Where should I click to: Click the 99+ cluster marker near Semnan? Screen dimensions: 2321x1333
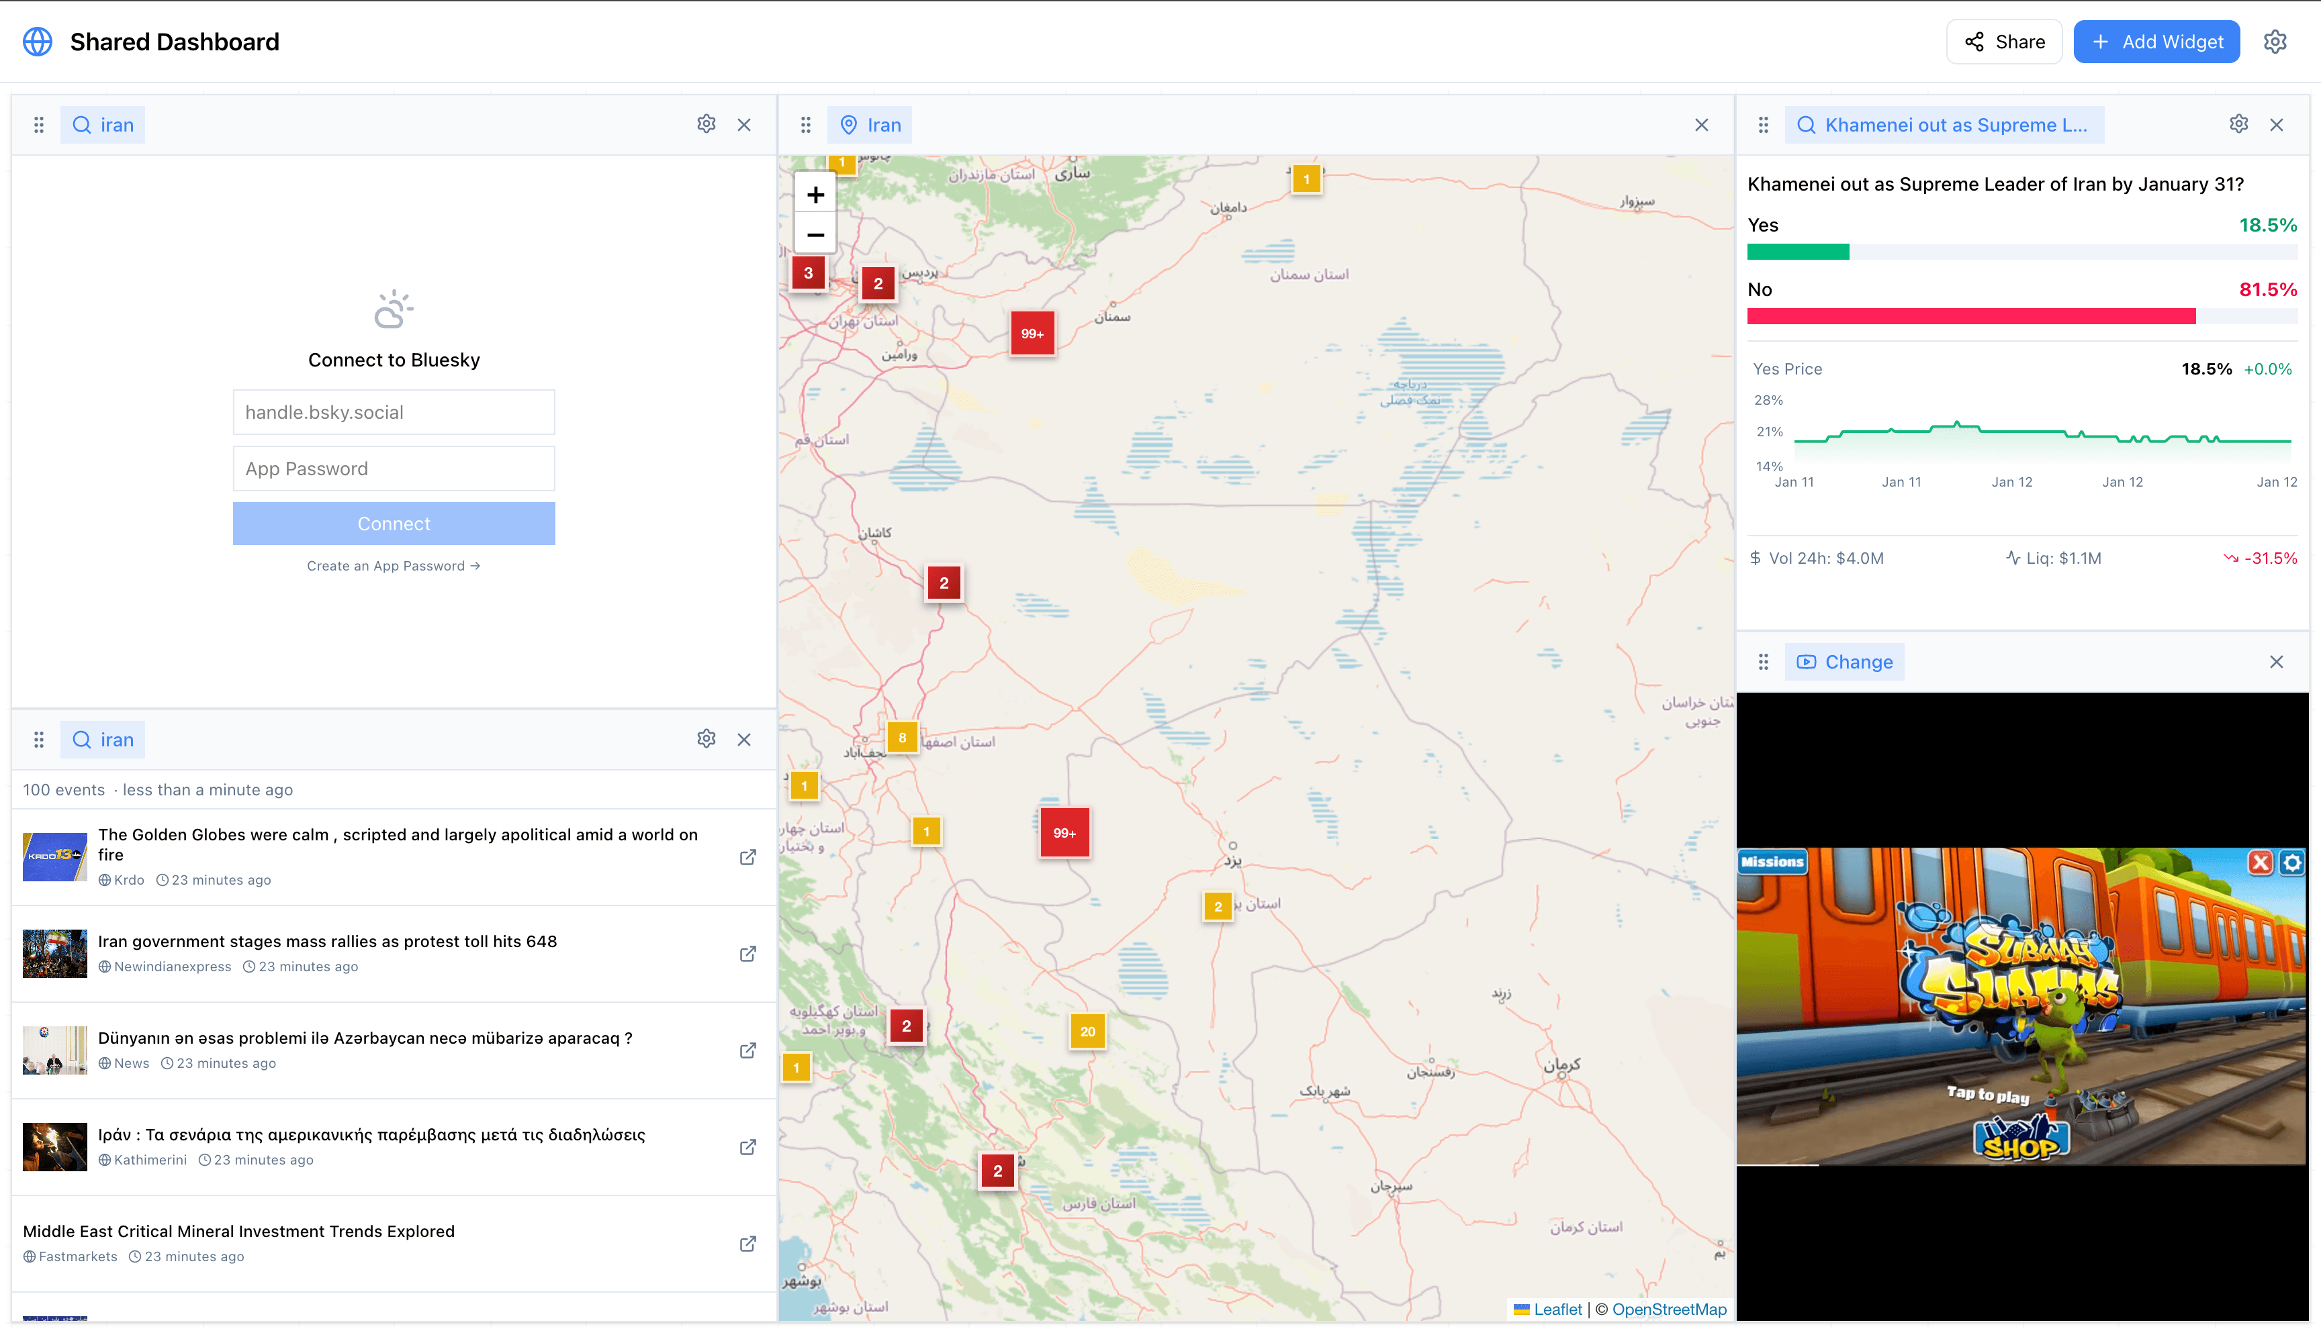click(1032, 334)
